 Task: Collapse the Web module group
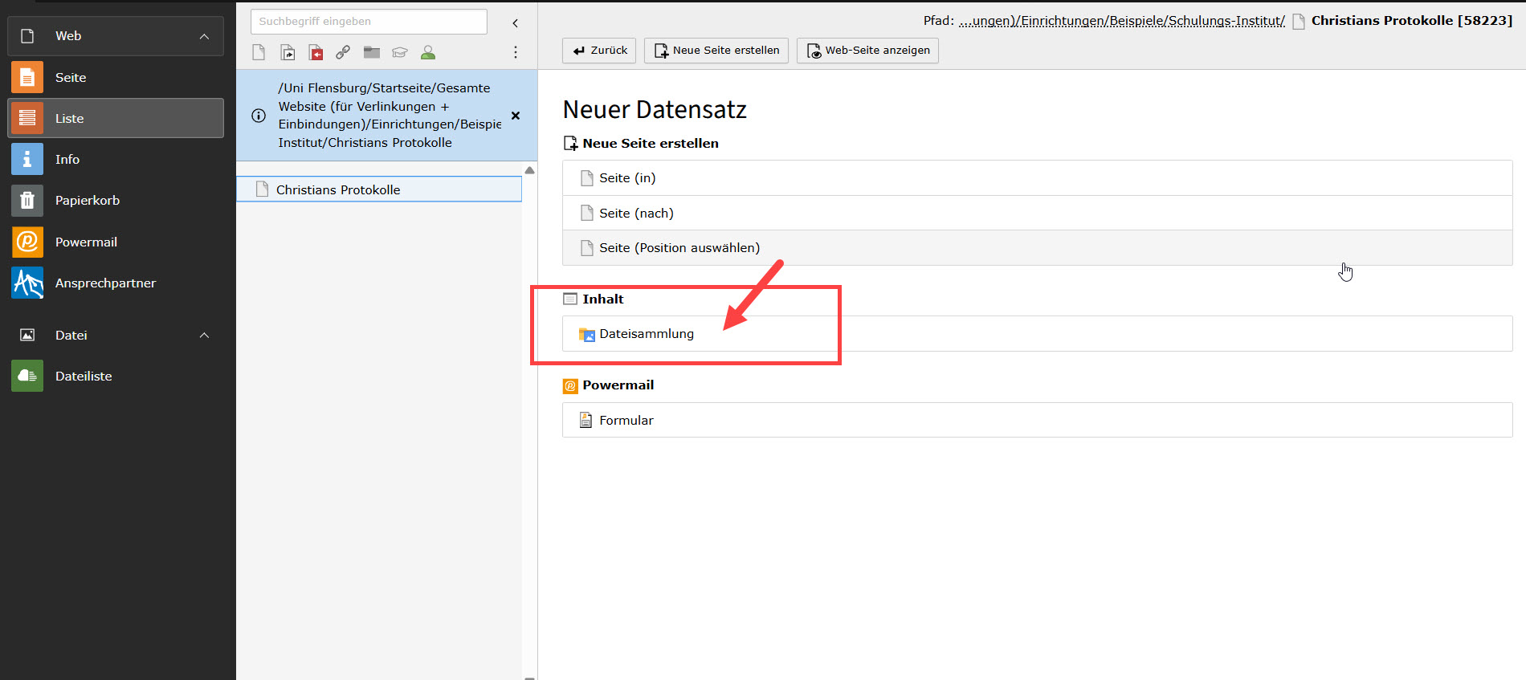pos(204,36)
